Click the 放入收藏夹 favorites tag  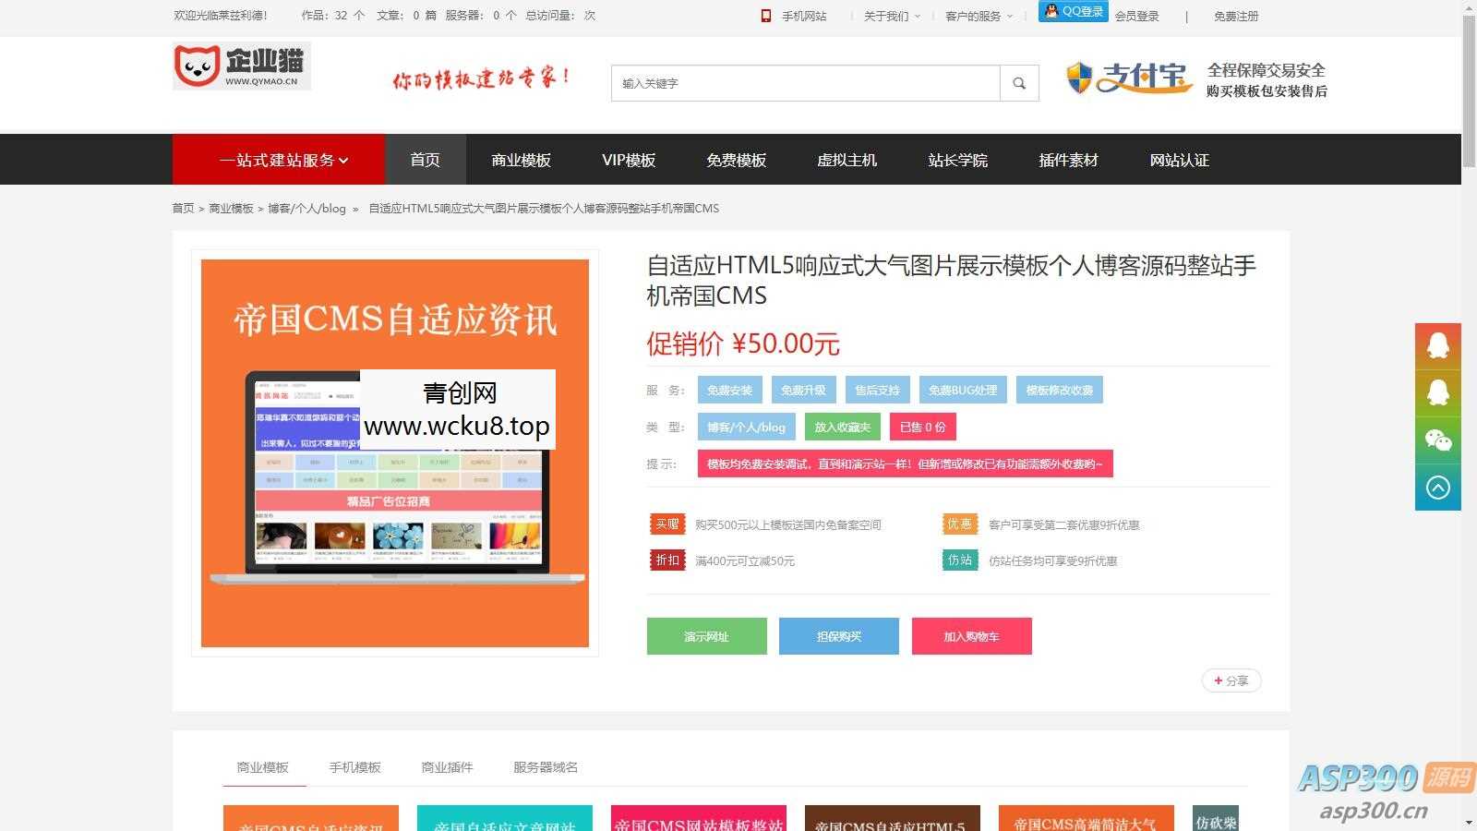click(843, 427)
